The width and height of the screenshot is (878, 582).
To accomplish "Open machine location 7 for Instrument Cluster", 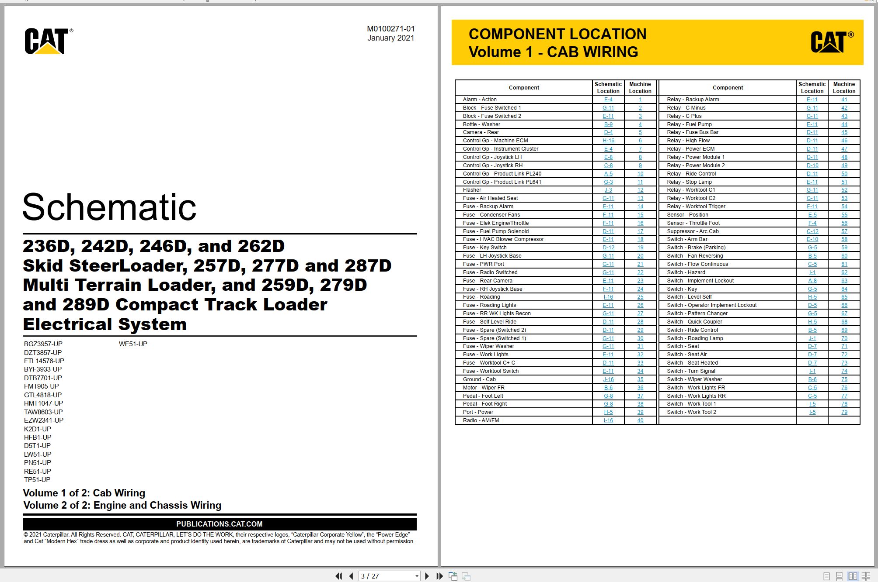I will coord(640,149).
